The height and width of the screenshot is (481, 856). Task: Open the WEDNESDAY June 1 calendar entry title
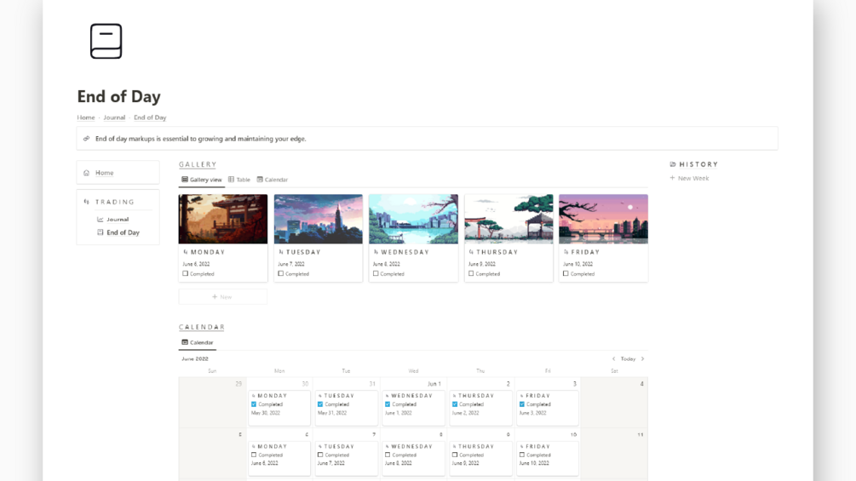click(x=411, y=395)
